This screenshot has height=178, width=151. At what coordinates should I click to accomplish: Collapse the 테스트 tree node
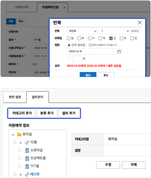point(20,175)
